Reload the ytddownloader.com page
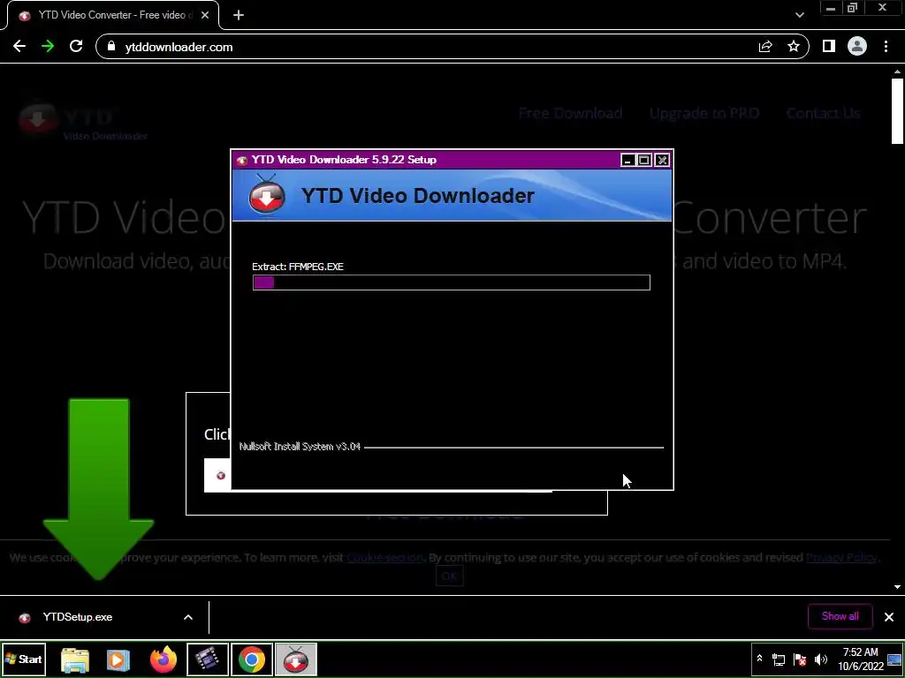Image resolution: width=905 pixels, height=678 pixels. (x=76, y=47)
